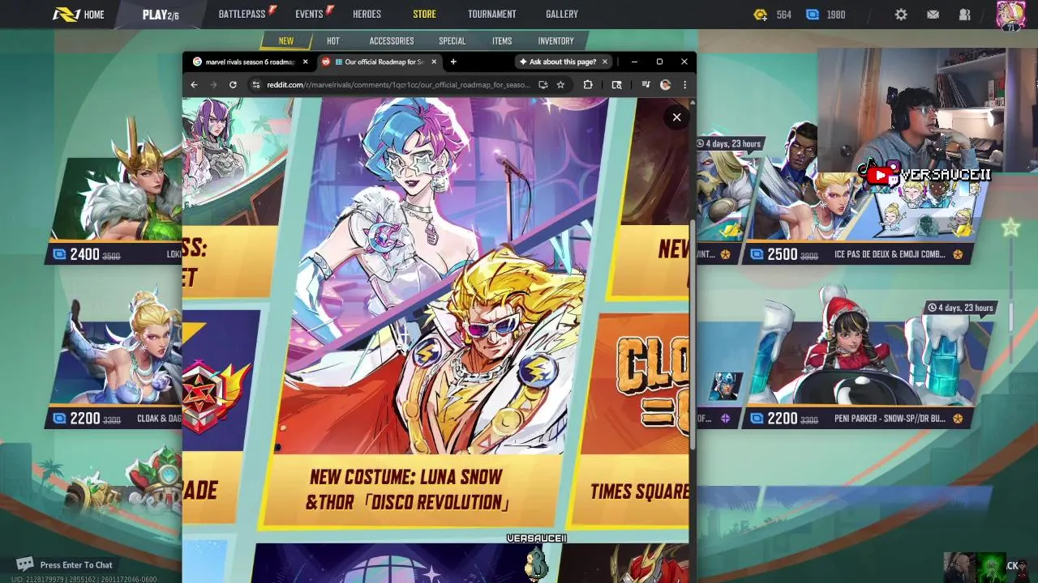This screenshot has width=1038, height=583.
Task: Click the blue units currency icon
Action: [813, 15]
